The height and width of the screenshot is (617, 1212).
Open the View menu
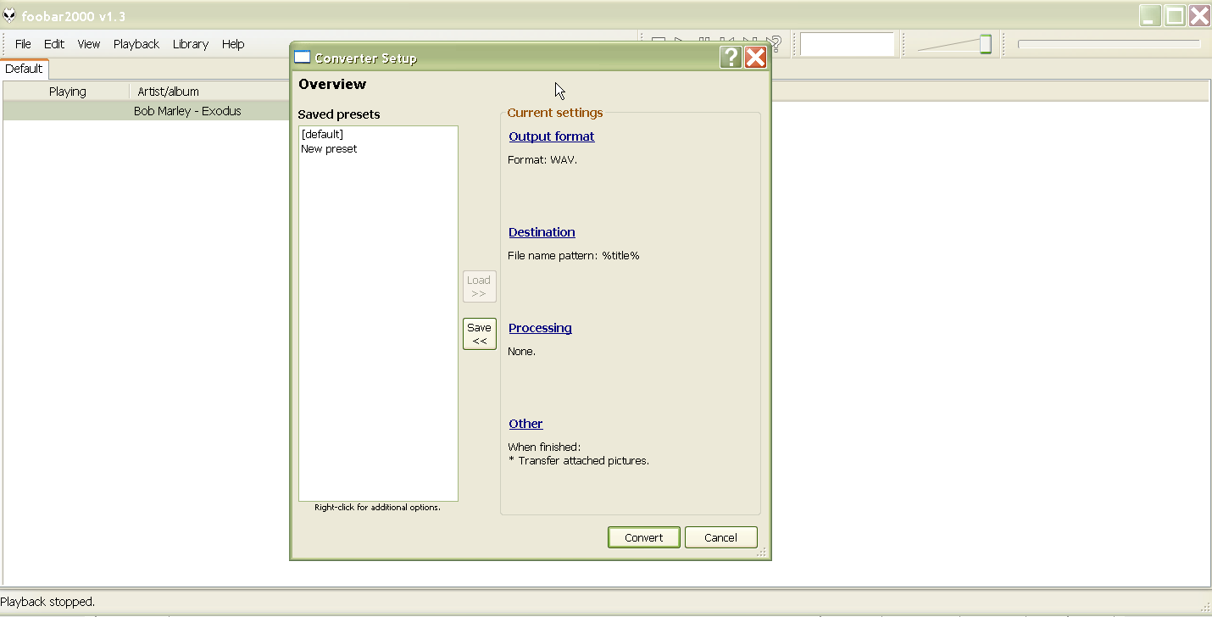click(x=89, y=44)
